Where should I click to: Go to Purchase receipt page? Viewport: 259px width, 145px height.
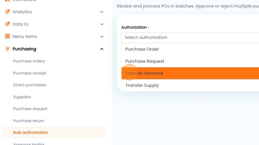(30, 73)
